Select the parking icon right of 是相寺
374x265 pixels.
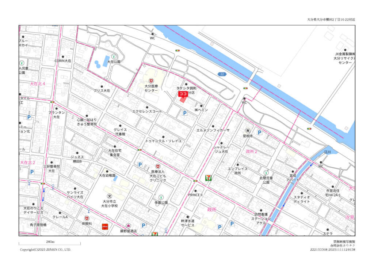coord(259,132)
